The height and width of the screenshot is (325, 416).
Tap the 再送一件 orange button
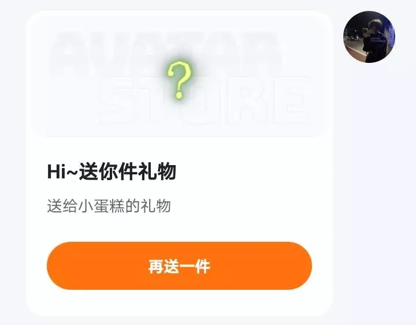pos(179,266)
